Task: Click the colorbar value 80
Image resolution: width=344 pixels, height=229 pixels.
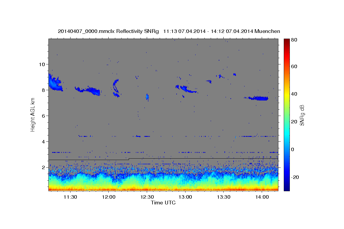Action: pyautogui.click(x=295, y=40)
